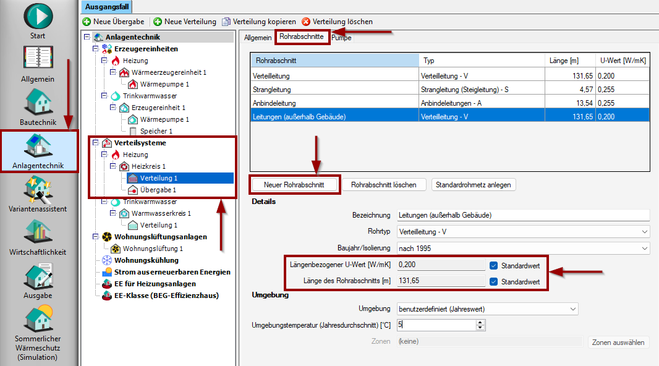The image size is (659, 366).
Task: Open Bautechnik house icon in sidebar
Action: click(38, 101)
